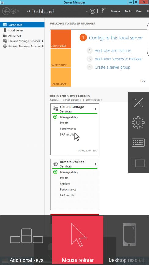Click the Create a server group link
This screenshot has width=149, height=265.
[x=112, y=67]
